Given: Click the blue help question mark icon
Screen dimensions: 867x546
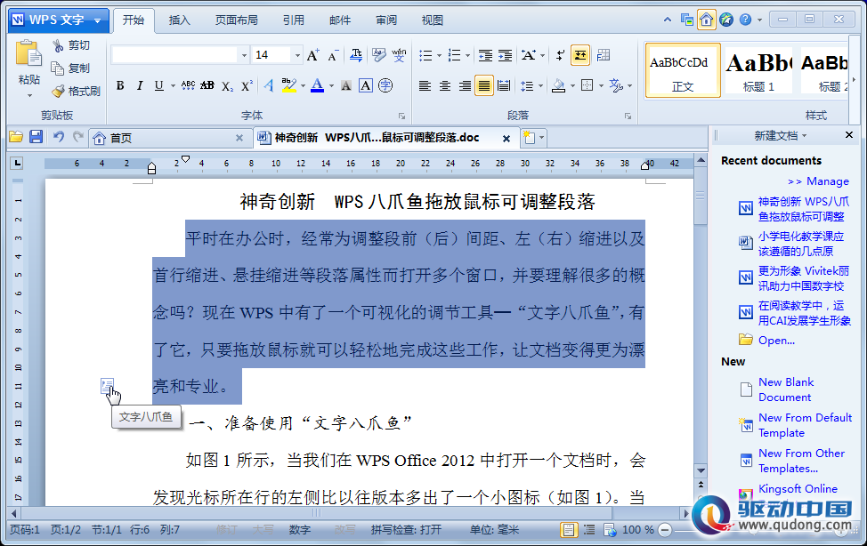Looking at the screenshot, I should click(745, 20).
